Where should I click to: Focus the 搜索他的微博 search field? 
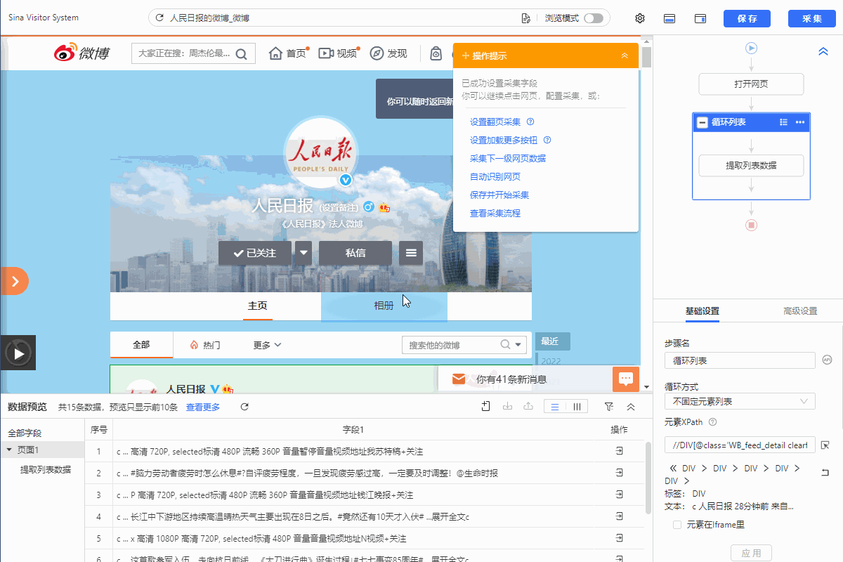pyautogui.click(x=450, y=345)
